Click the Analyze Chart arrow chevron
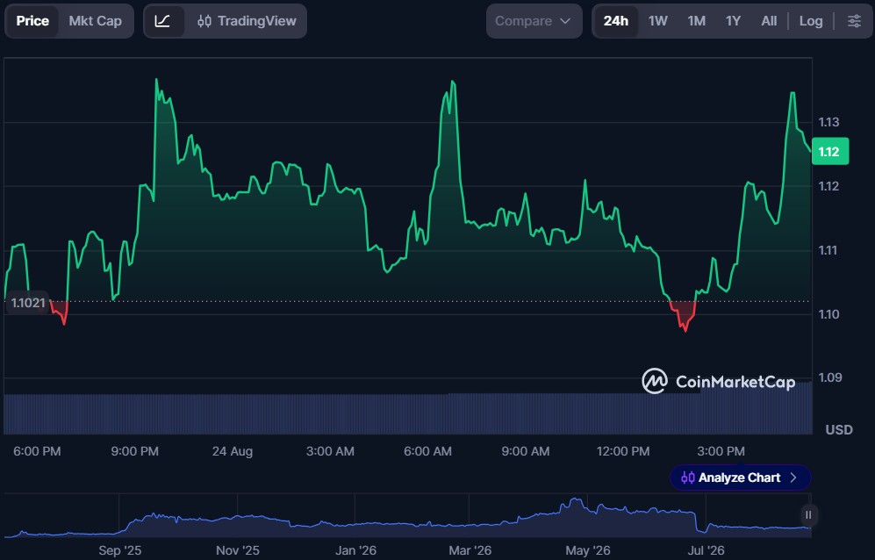The height and width of the screenshot is (560, 875). tap(793, 477)
